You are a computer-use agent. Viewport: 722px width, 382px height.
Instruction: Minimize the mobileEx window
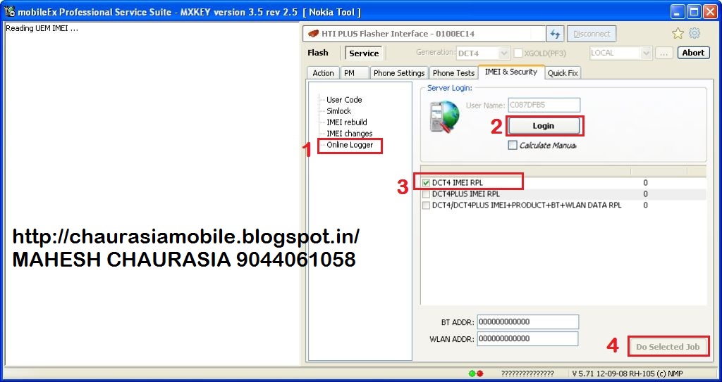[x=678, y=11]
